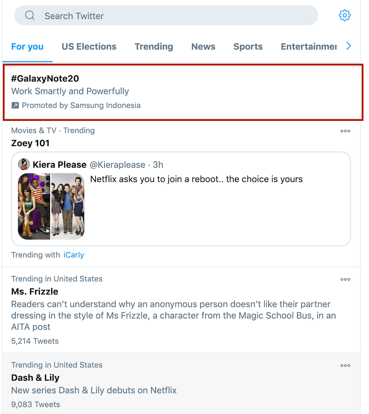
Task: Open the Dash & Lily trend title
Action: click(x=36, y=378)
